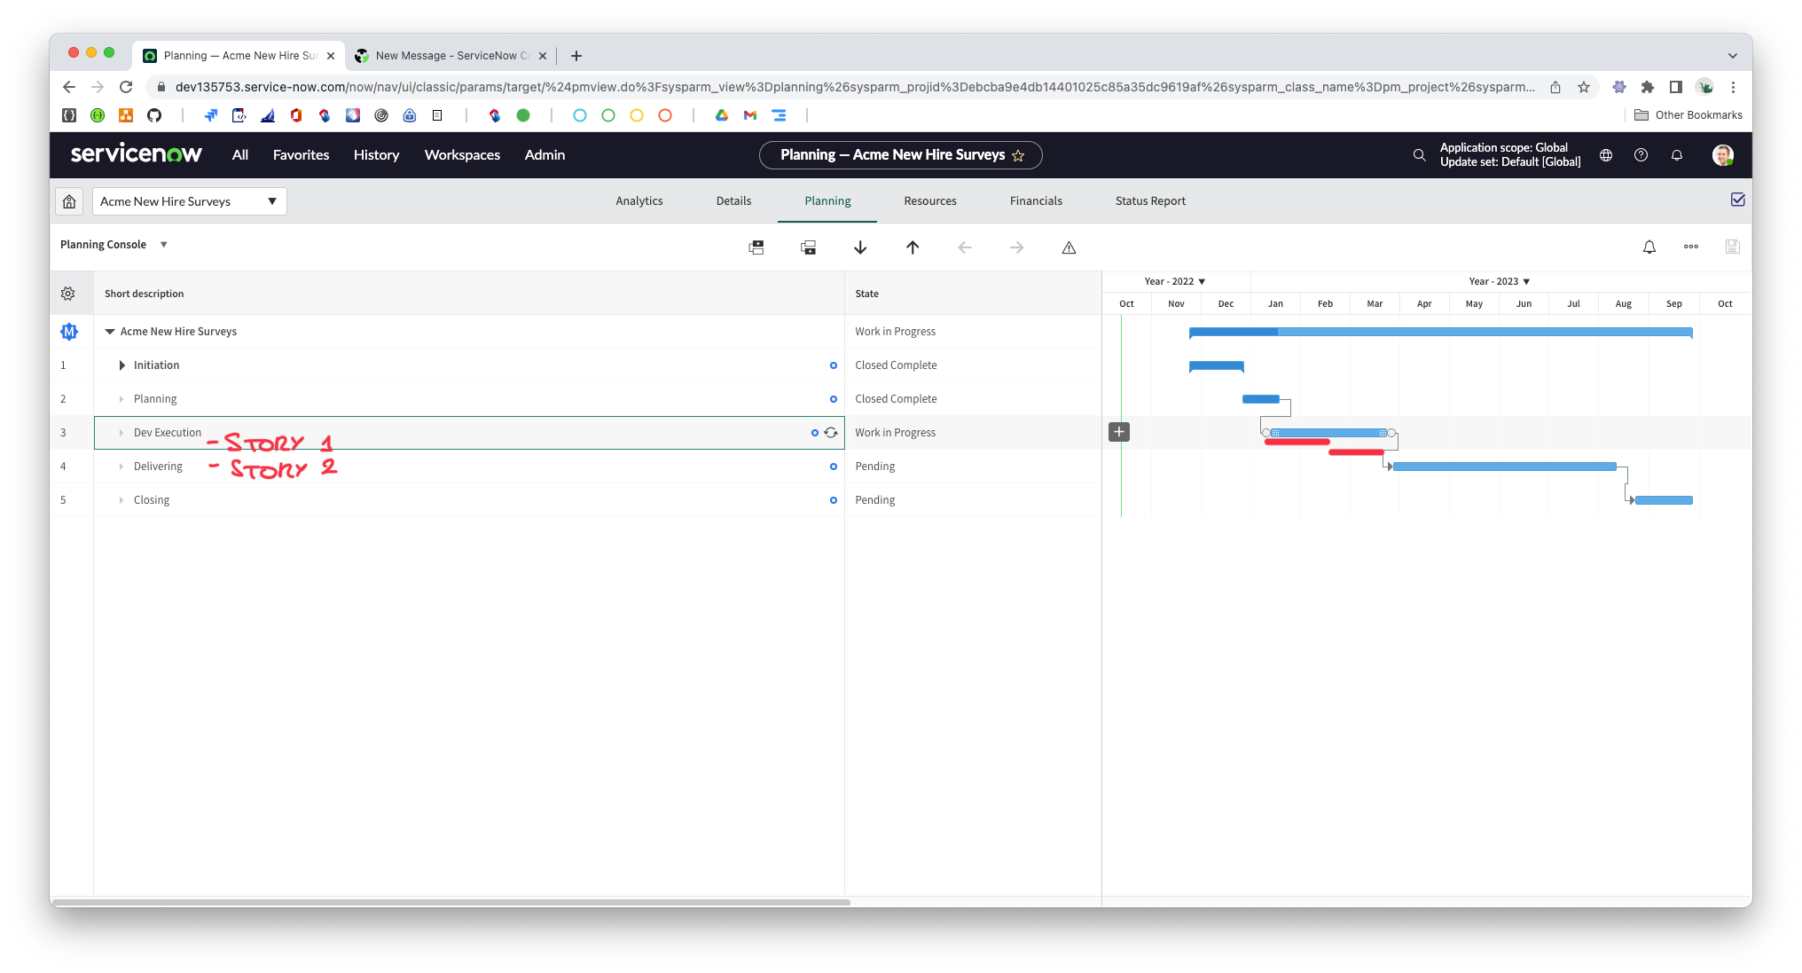
Task: Select the Delivering Gantt bar
Action: coord(1505,467)
